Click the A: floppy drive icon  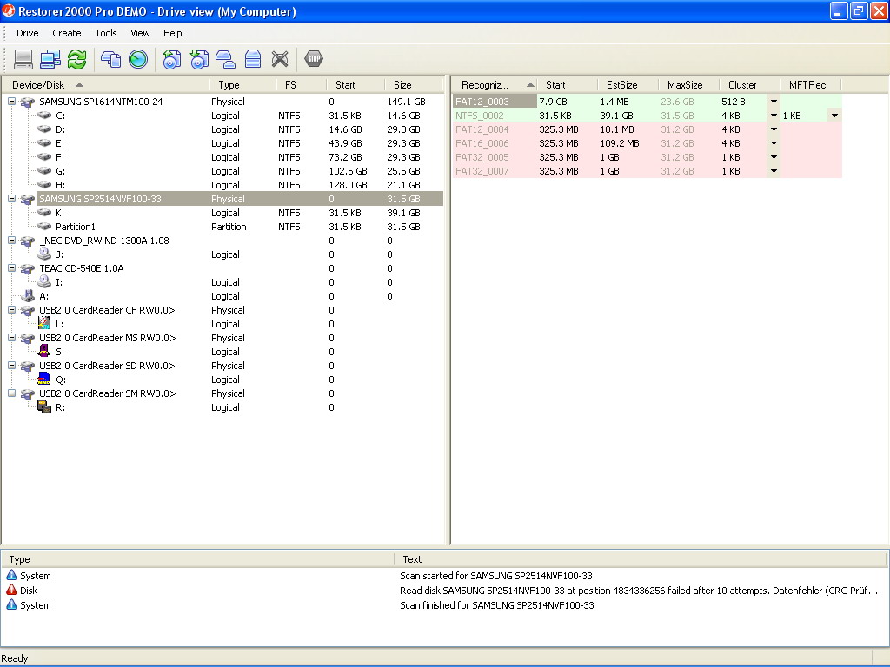click(x=28, y=295)
